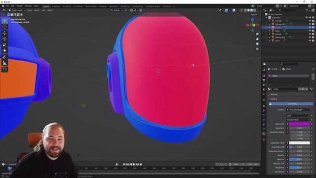
Task: Open the viewport Add menu
Action: coord(43,10)
